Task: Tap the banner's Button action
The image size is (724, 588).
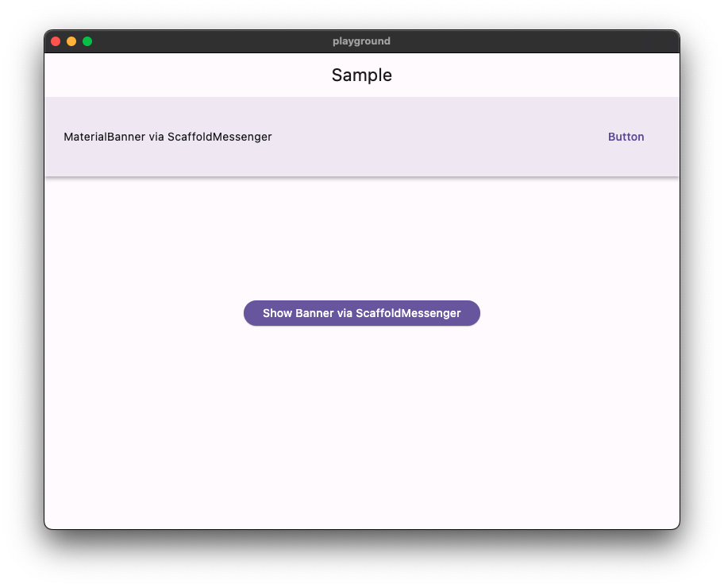Action: tap(626, 137)
